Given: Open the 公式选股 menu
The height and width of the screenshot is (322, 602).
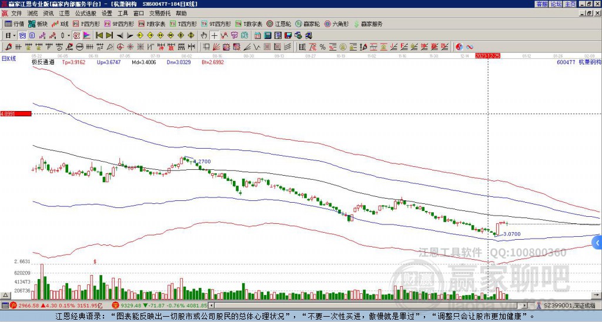Looking at the screenshot, I should (x=86, y=14).
